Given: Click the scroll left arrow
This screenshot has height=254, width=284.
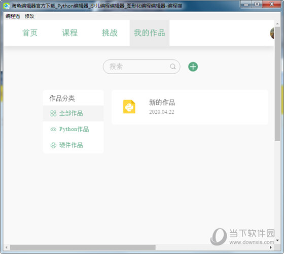Looking at the screenshot, I should [x=7, y=247].
